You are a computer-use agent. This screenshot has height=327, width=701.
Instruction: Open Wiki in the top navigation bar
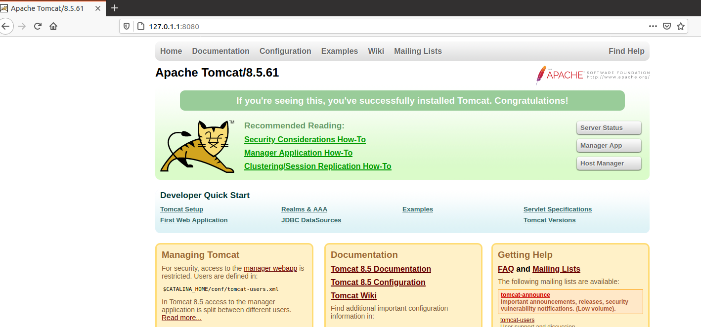[376, 51]
